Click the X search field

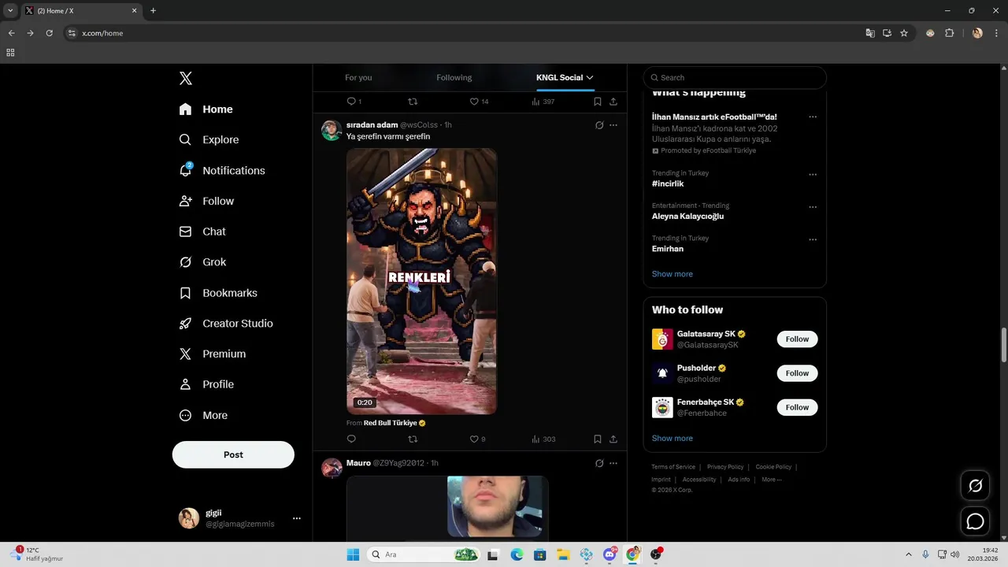pos(735,78)
